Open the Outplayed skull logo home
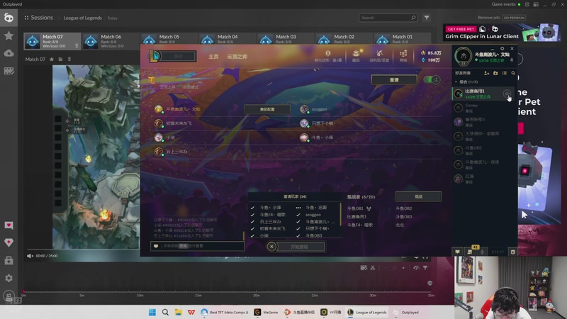 9,18
